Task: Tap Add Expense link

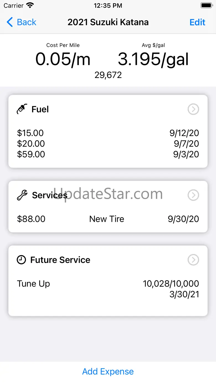Action: pyautogui.click(x=108, y=371)
